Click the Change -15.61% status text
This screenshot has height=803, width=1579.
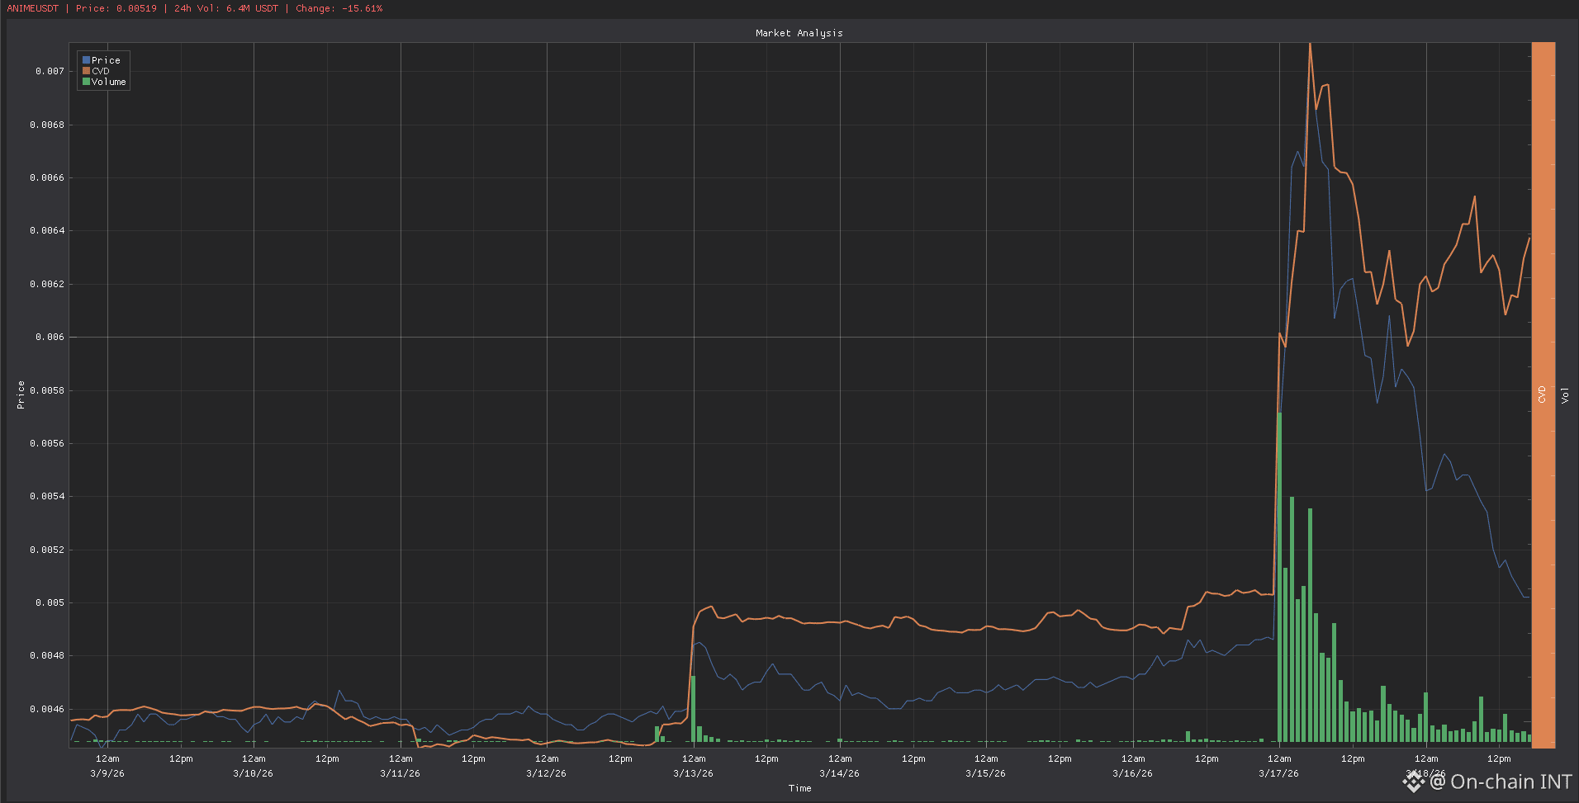(x=339, y=8)
